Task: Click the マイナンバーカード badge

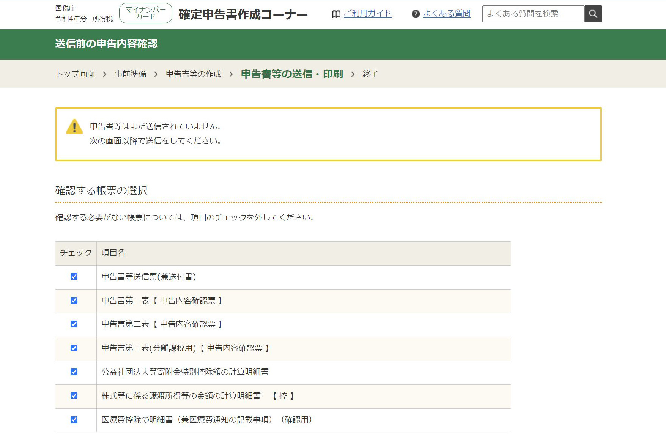Action: tap(146, 13)
